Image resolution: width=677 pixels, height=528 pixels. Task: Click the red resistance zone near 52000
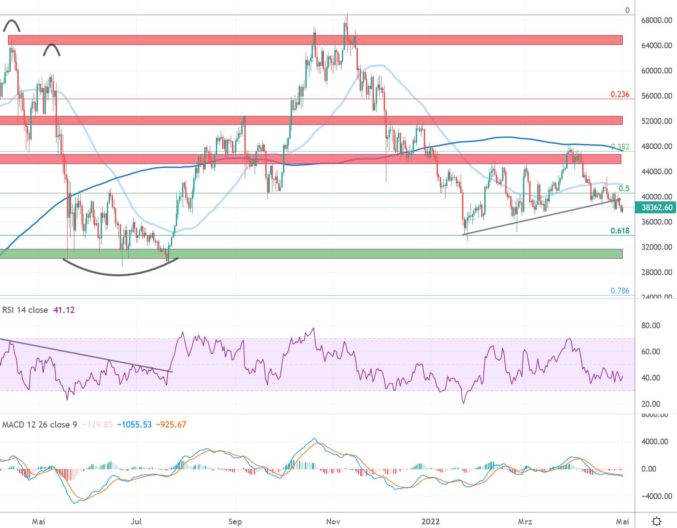point(312,120)
